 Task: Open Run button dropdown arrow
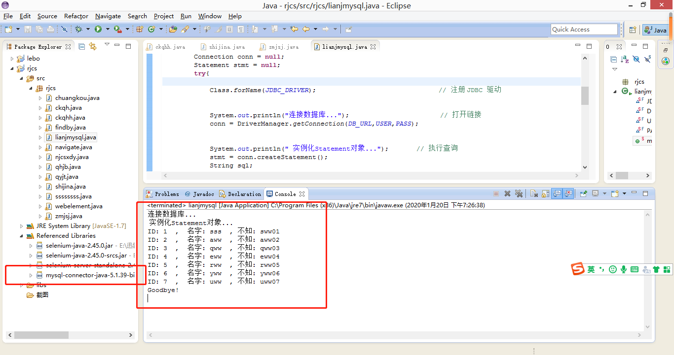[x=107, y=30]
